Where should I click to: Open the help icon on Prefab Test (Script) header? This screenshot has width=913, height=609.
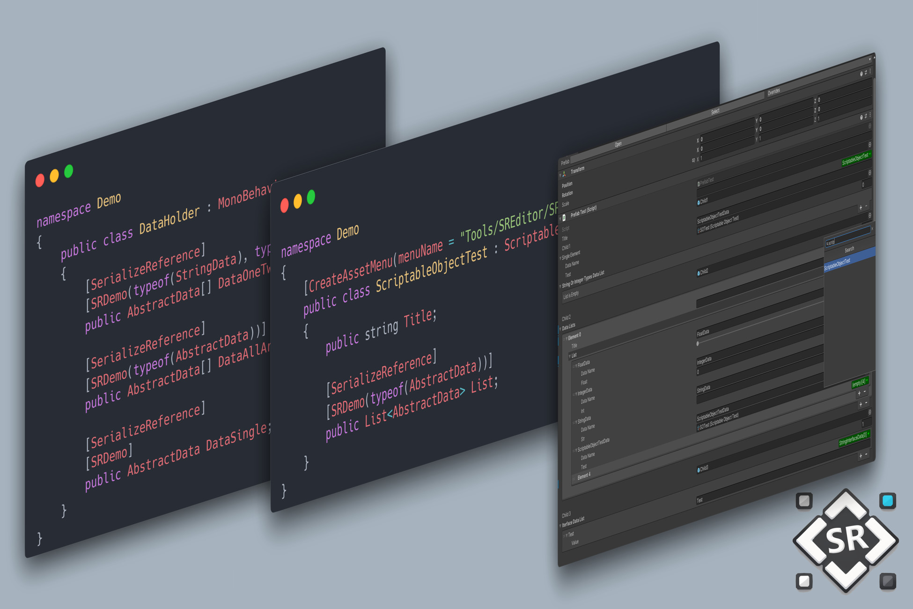(x=861, y=118)
